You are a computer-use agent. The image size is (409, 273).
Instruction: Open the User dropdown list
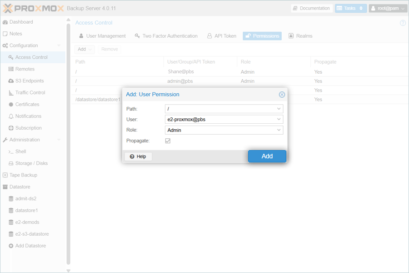click(279, 120)
